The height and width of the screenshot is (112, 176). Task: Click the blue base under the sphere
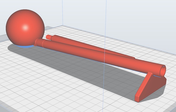26,46
